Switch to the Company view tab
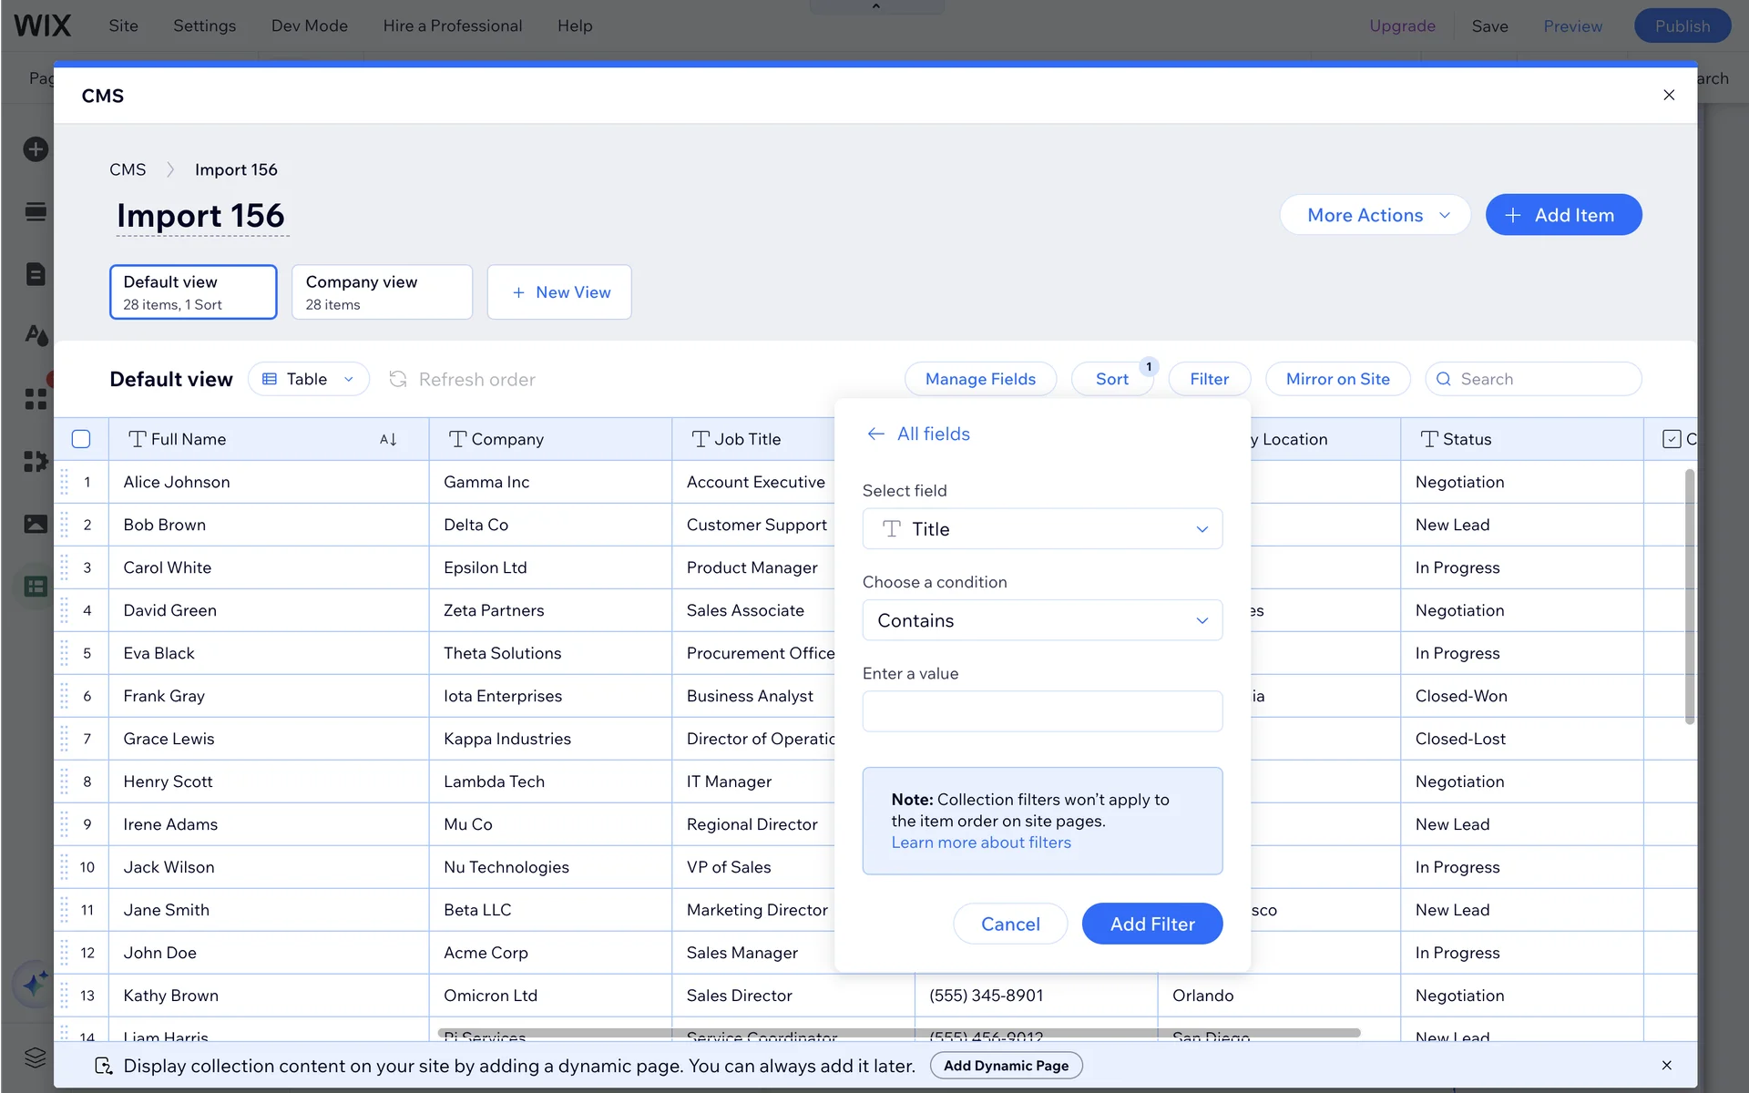 pos(382,292)
